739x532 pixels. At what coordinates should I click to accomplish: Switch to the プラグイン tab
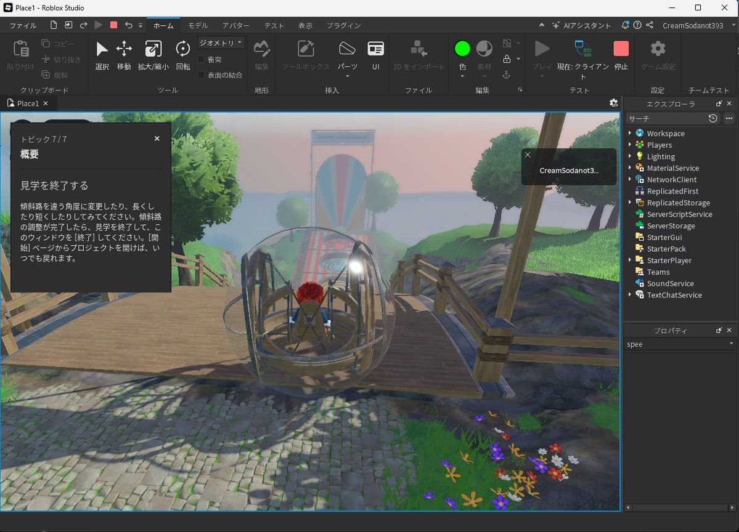(343, 25)
